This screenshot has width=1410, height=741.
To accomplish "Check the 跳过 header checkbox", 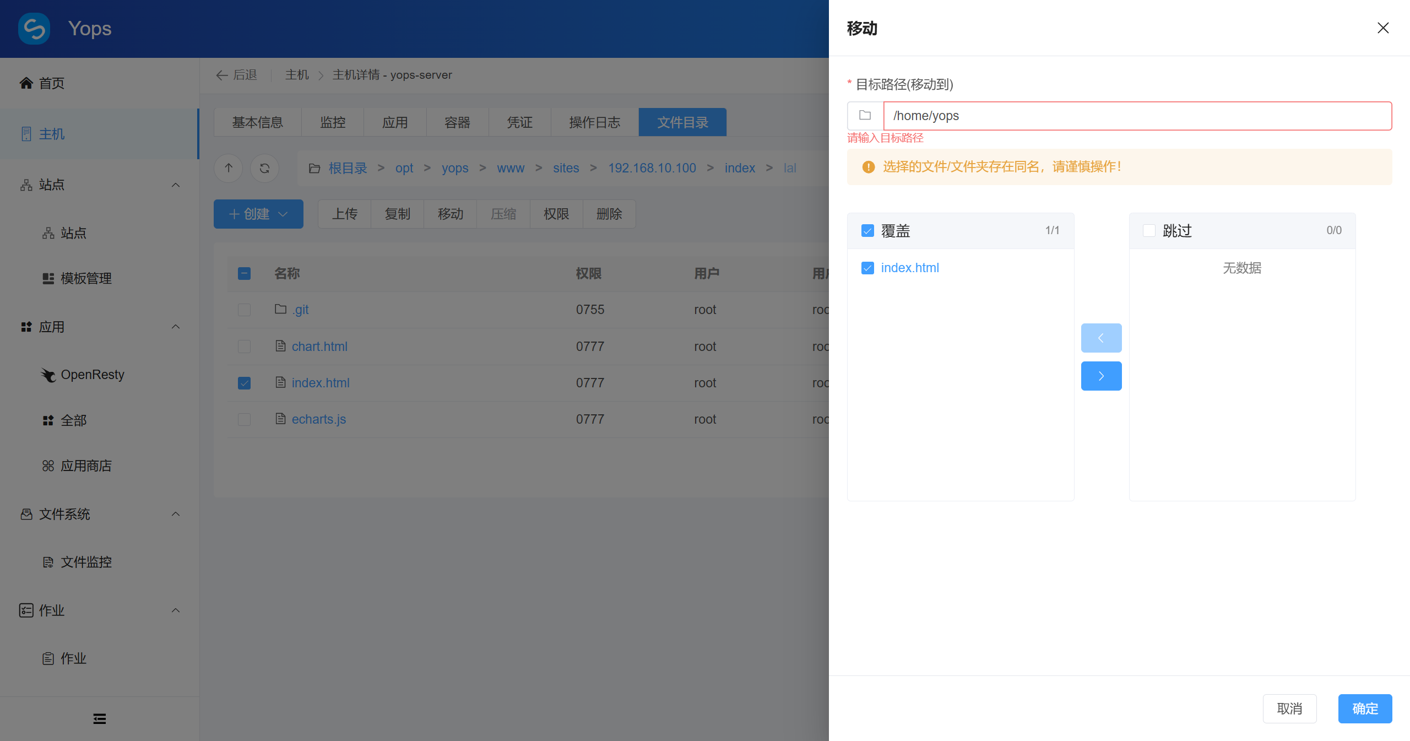I will point(1149,231).
